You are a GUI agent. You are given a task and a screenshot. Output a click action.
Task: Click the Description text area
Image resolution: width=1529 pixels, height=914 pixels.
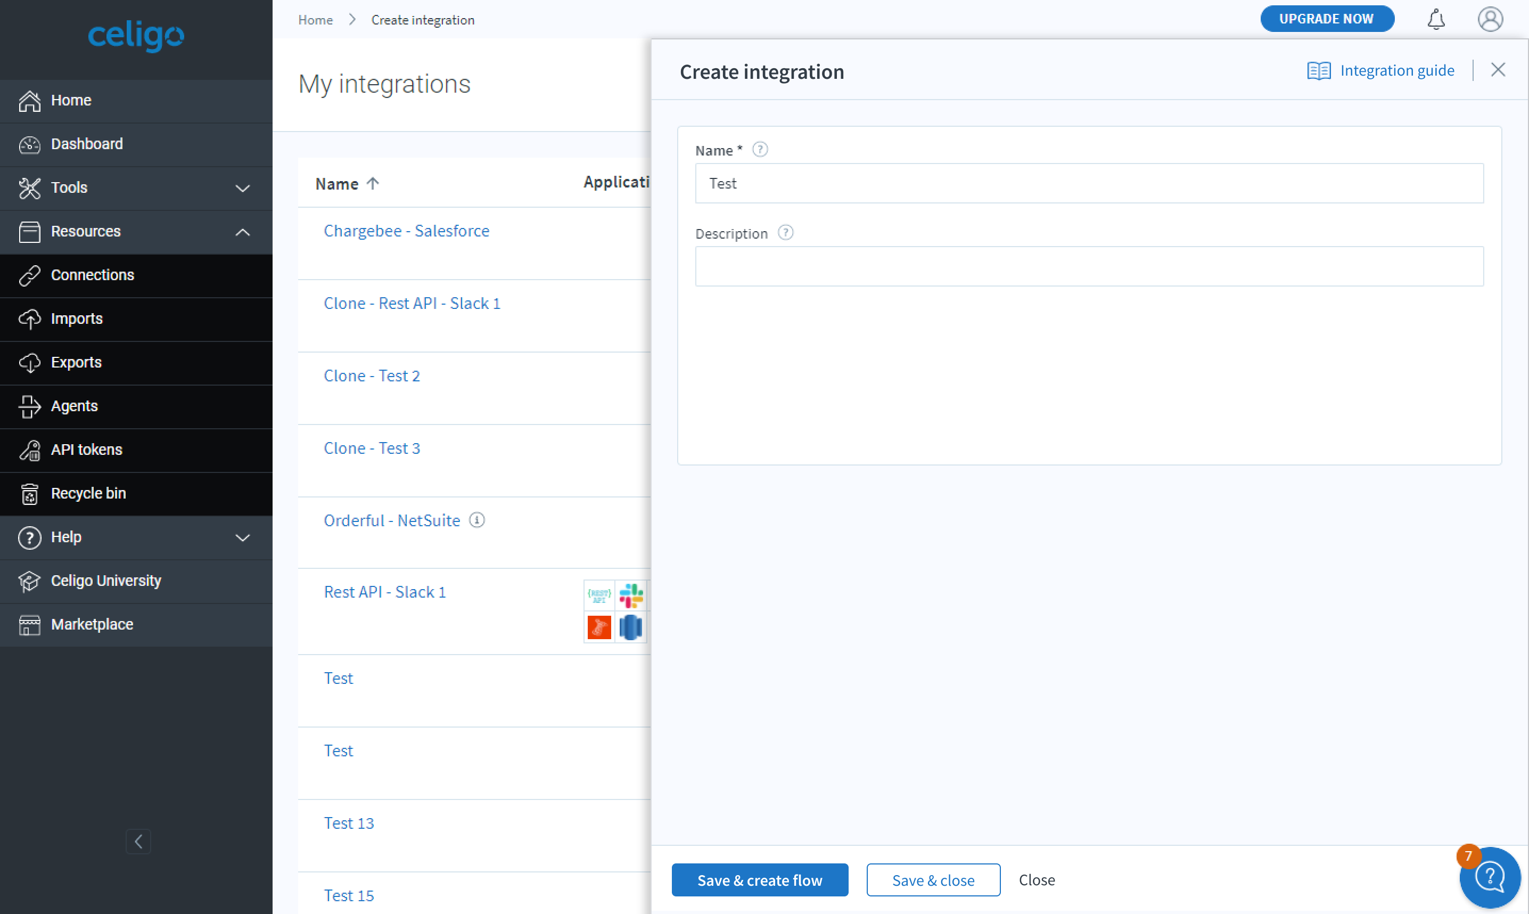(1090, 265)
